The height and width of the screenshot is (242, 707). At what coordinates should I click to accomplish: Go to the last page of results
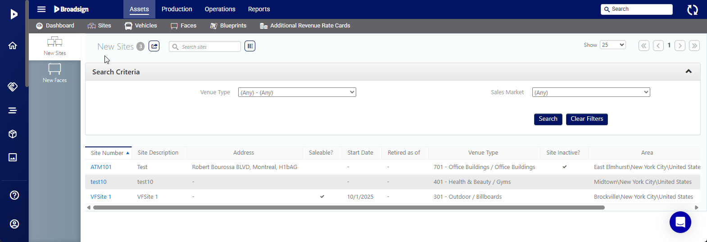(x=694, y=46)
